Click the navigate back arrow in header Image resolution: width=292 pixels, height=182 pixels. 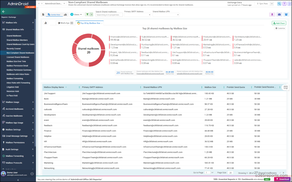click(x=39, y=3)
